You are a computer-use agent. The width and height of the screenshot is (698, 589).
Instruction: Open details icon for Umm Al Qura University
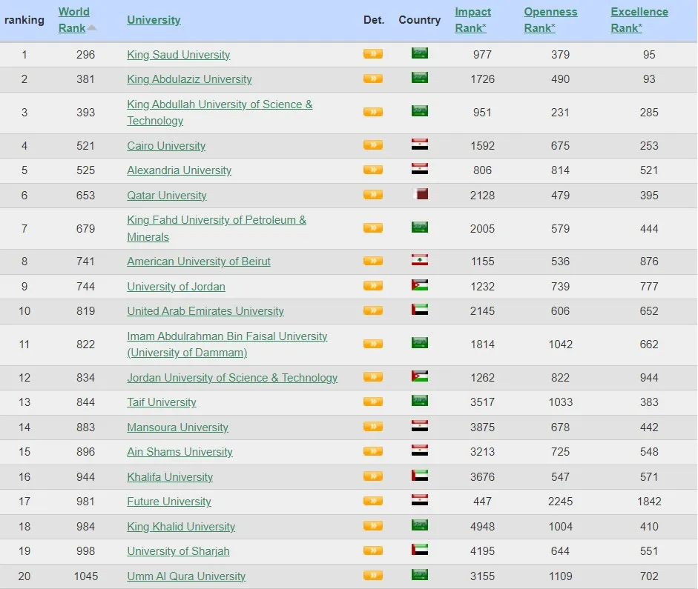(373, 576)
